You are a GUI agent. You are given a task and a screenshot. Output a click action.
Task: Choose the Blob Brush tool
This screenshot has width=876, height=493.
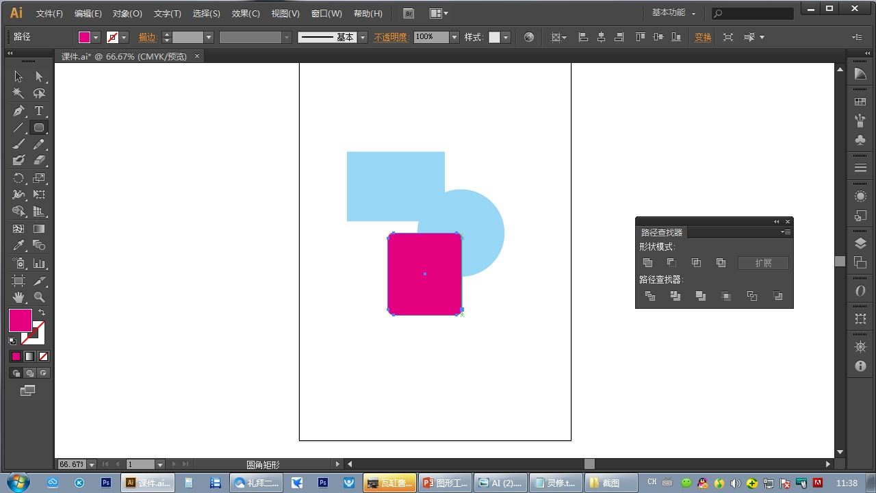tap(18, 161)
